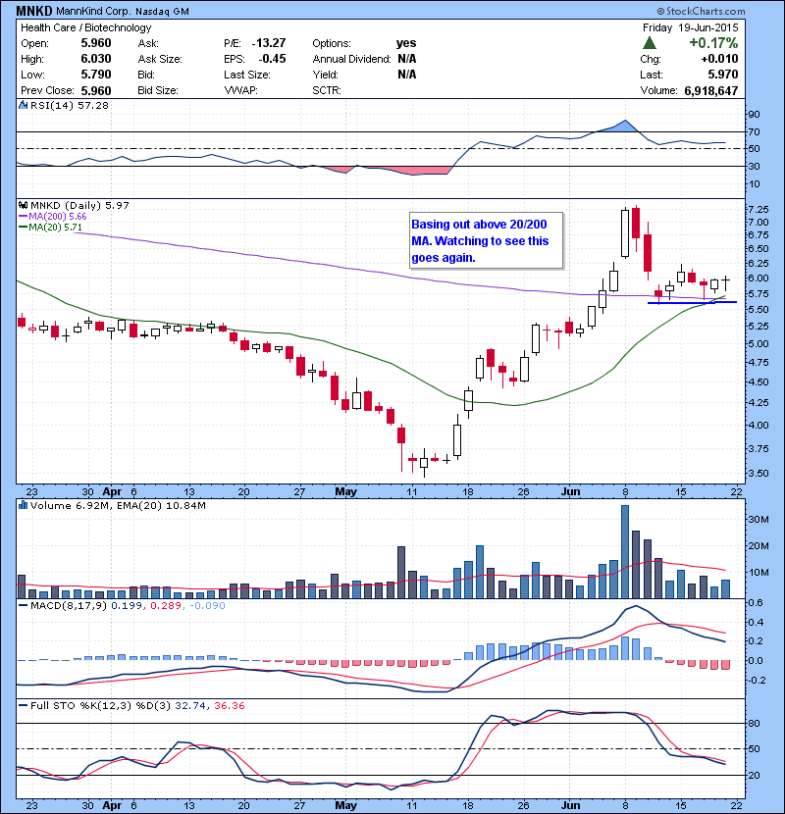Click the 30M volume axis label
785x814 pixels.
tap(759, 519)
